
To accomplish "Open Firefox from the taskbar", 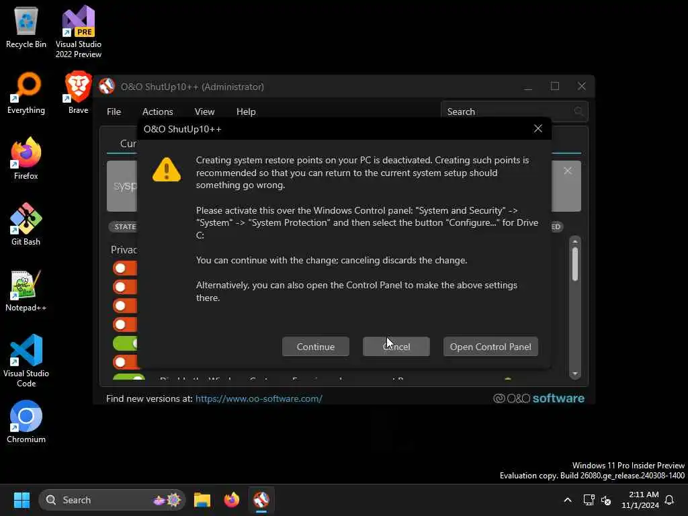I will point(232,500).
